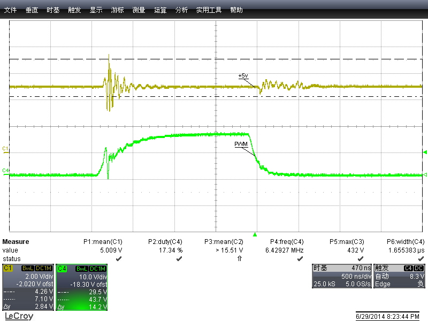Click the 500 ns/div timebase setting
This screenshot has width=428, height=321.
tap(356, 276)
